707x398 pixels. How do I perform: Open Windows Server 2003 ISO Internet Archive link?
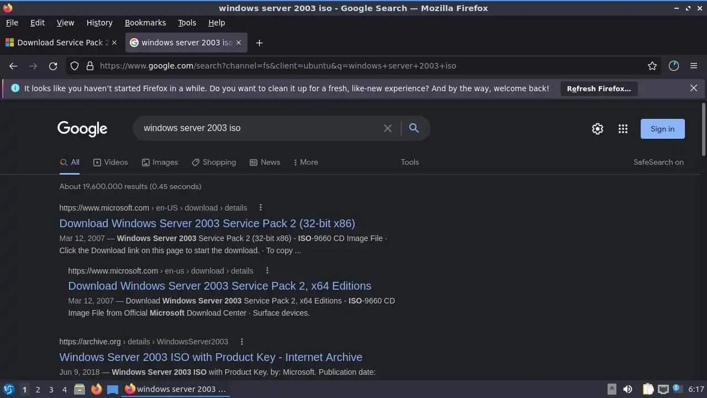coord(211,357)
